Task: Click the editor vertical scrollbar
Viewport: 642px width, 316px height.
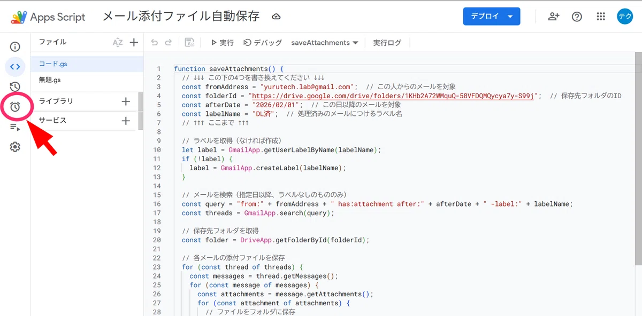Action: point(638,158)
